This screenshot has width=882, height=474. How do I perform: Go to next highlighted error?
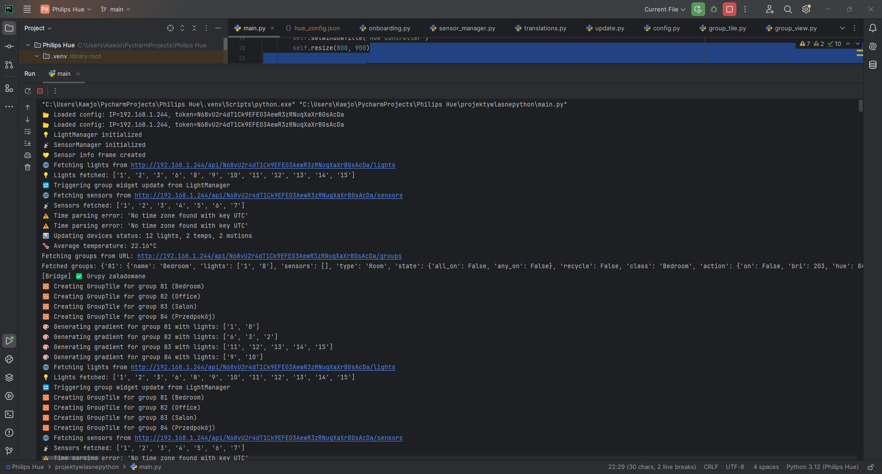[858, 44]
